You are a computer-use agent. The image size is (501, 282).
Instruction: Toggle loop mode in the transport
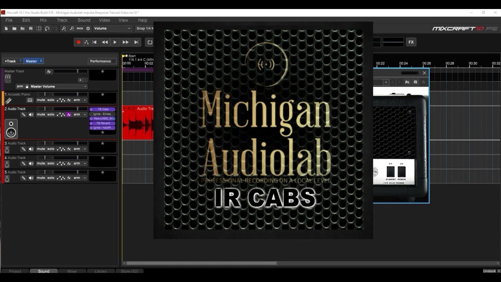click(x=150, y=42)
